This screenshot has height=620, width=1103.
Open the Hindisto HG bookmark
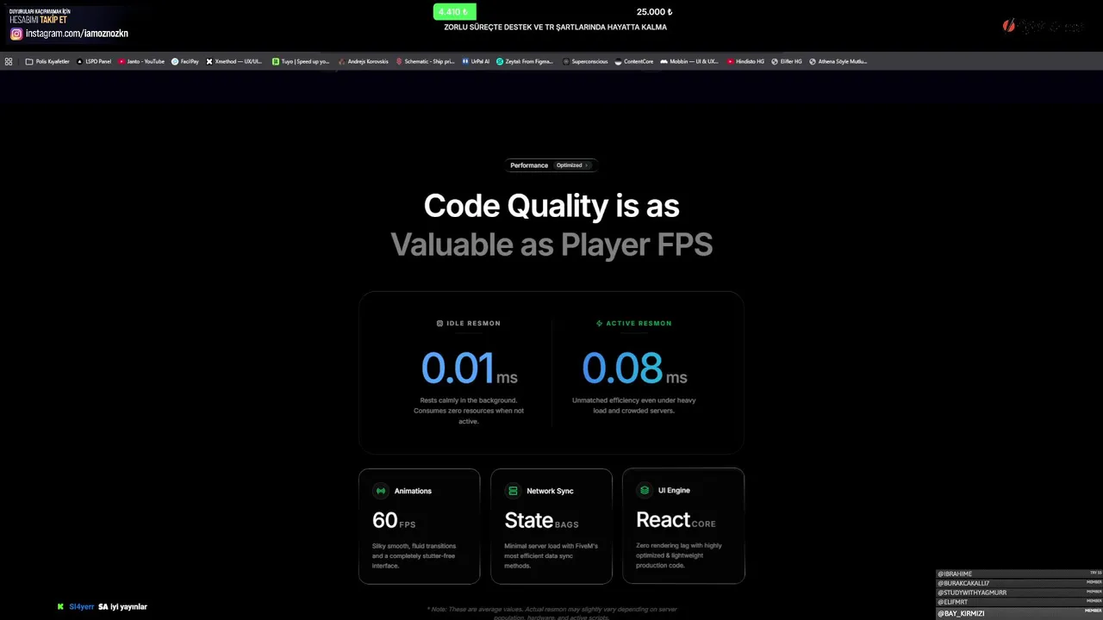(745, 62)
